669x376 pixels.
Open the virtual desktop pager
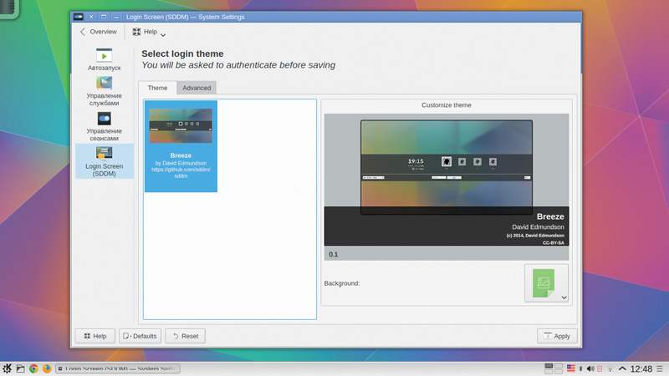(554, 368)
